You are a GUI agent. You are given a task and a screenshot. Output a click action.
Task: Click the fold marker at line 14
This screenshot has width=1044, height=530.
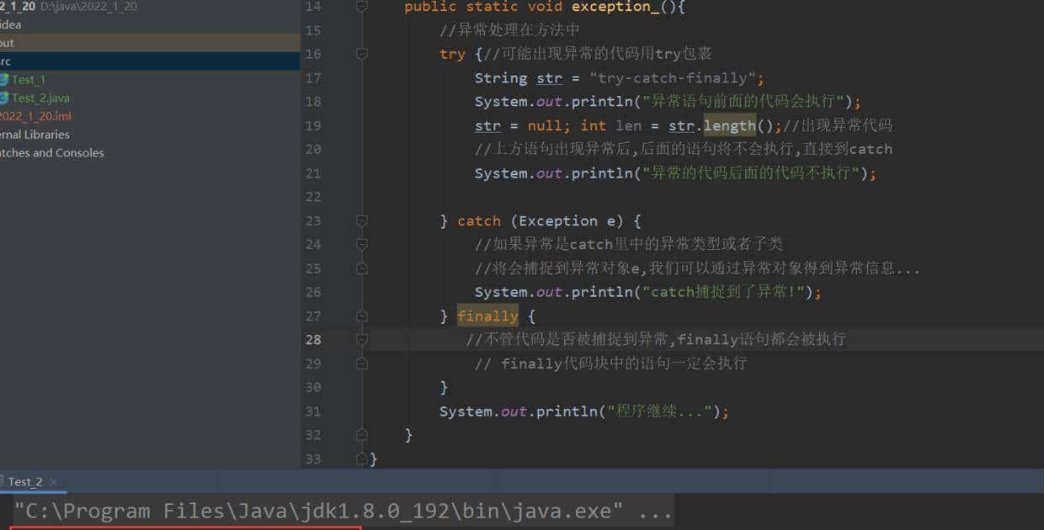point(362,7)
